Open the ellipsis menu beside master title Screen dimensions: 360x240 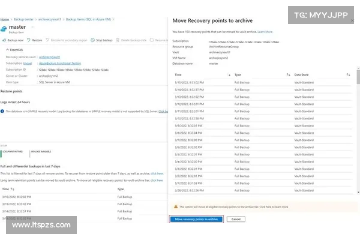pos(33,27)
